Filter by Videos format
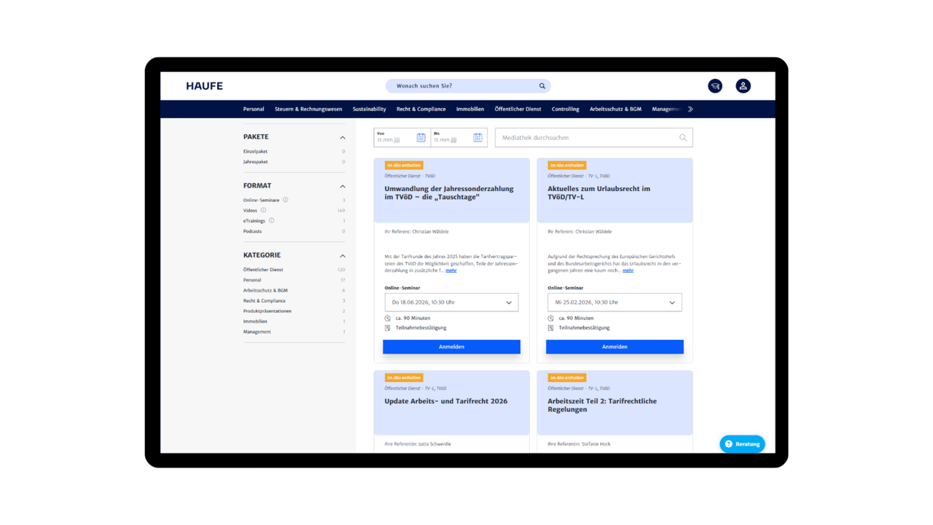 [x=250, y=211]
